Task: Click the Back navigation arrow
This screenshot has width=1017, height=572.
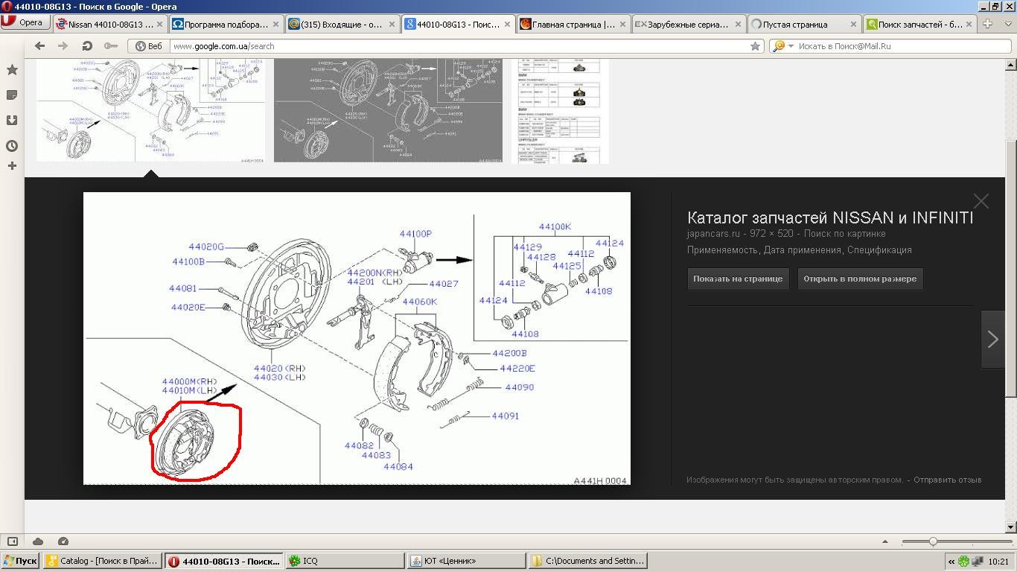Action: (x=40, y=46)
